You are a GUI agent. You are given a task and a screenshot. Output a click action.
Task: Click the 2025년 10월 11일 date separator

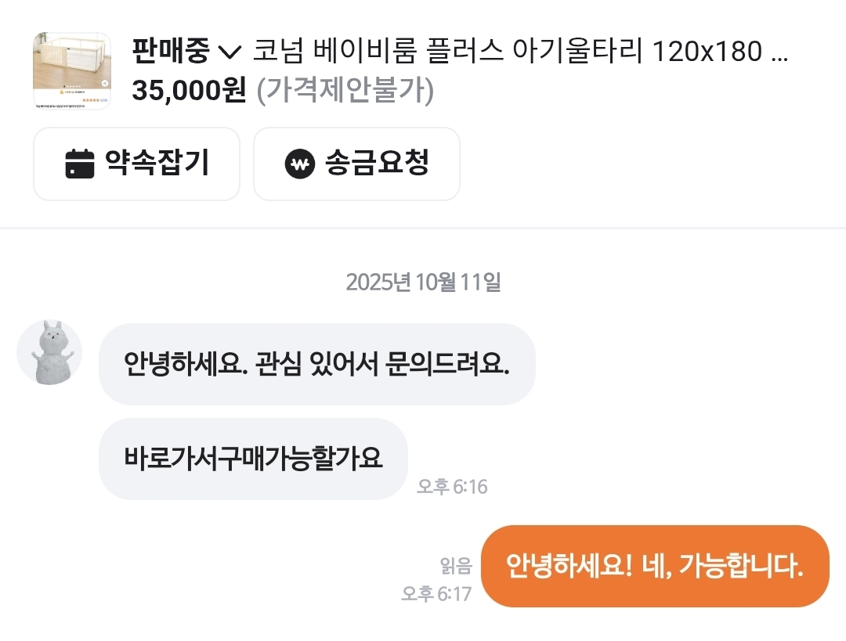point(423,282)
